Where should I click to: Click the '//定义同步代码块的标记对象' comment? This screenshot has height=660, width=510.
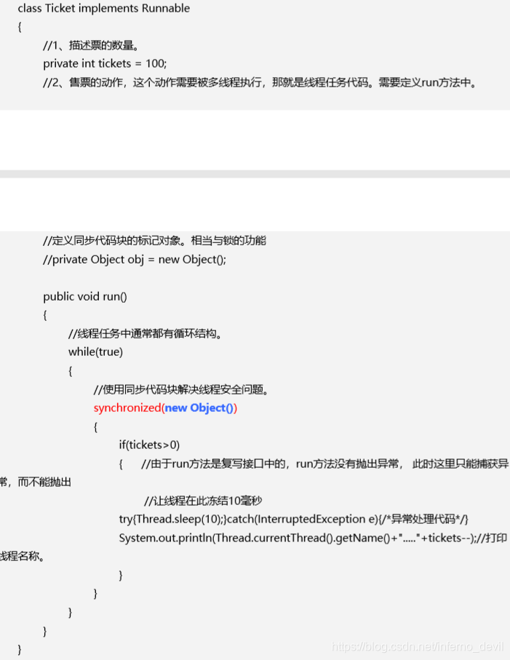[154, 241]
